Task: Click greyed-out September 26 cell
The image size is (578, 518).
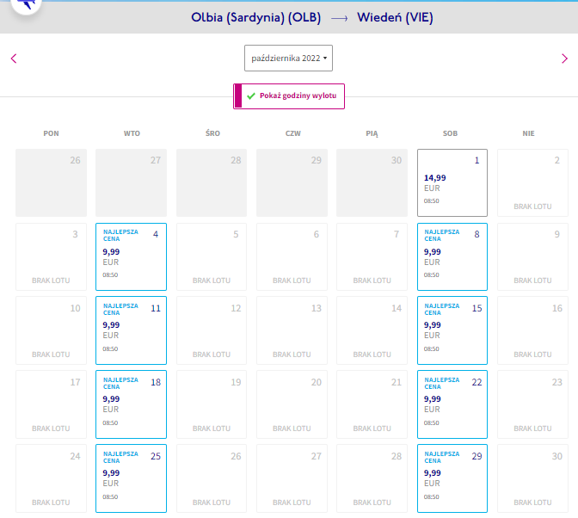Action: pyautogui.click(x=51, y=182)
